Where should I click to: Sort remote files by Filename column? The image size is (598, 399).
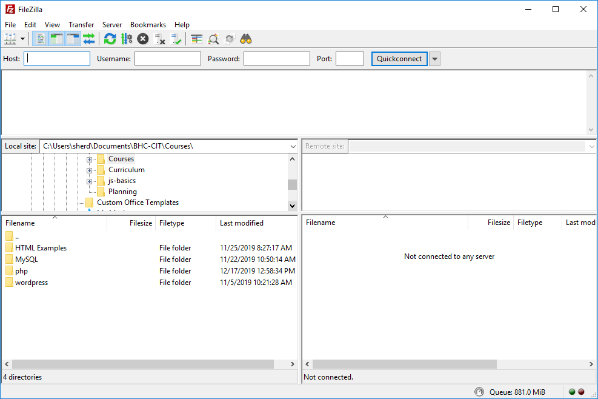[x=385, y=223]
